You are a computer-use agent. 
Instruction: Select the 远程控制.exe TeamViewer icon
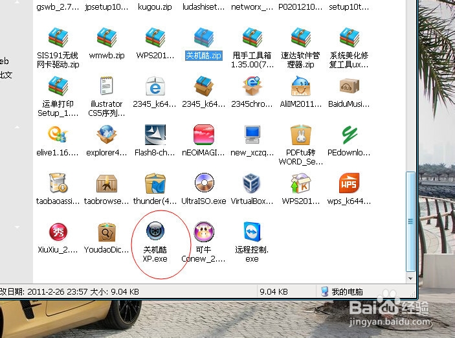point(252,231)
